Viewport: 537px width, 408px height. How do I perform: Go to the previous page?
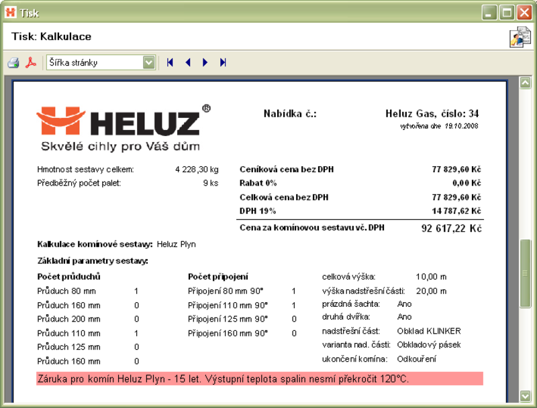(x=188, y=62)
